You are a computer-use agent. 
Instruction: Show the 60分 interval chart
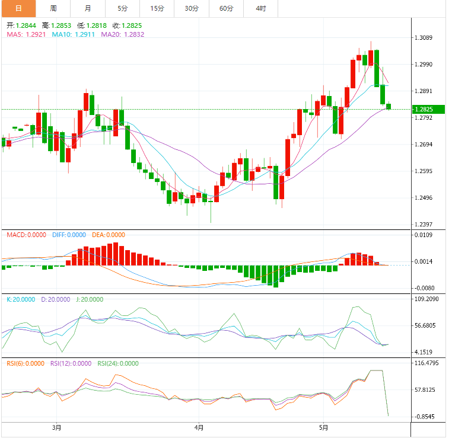tap(226, 8)
